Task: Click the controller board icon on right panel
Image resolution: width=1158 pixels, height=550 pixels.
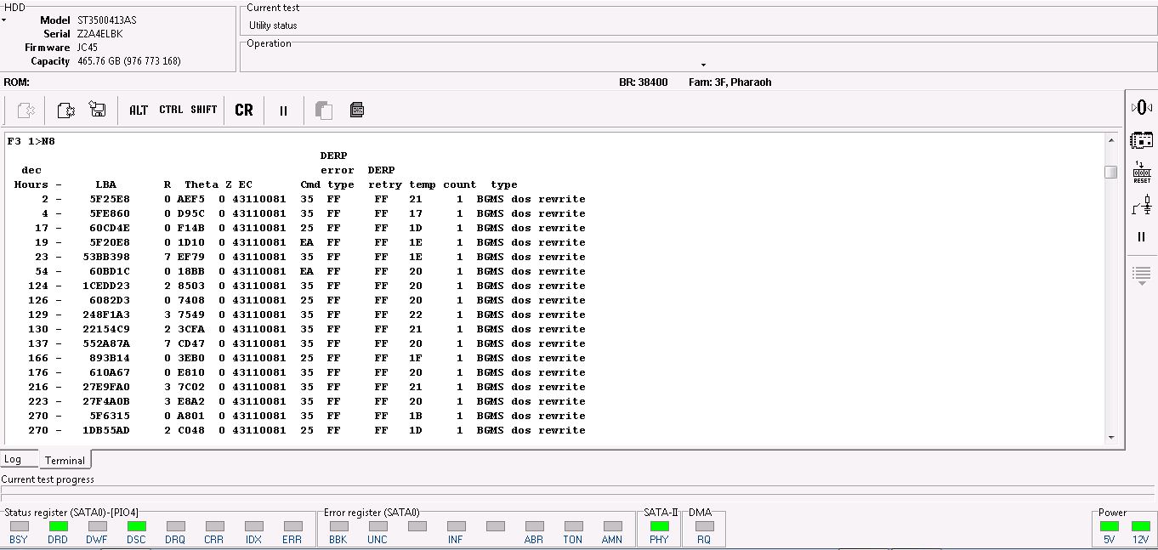Action: click(1141, 139)
